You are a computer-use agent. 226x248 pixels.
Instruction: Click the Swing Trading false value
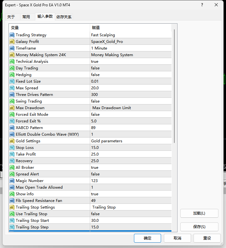tap(131, 101)
